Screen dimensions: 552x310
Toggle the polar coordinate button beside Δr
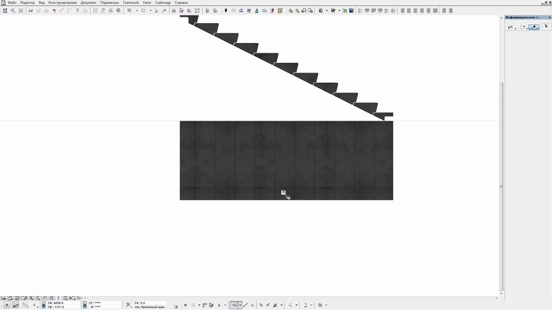(x=85, y=305)
